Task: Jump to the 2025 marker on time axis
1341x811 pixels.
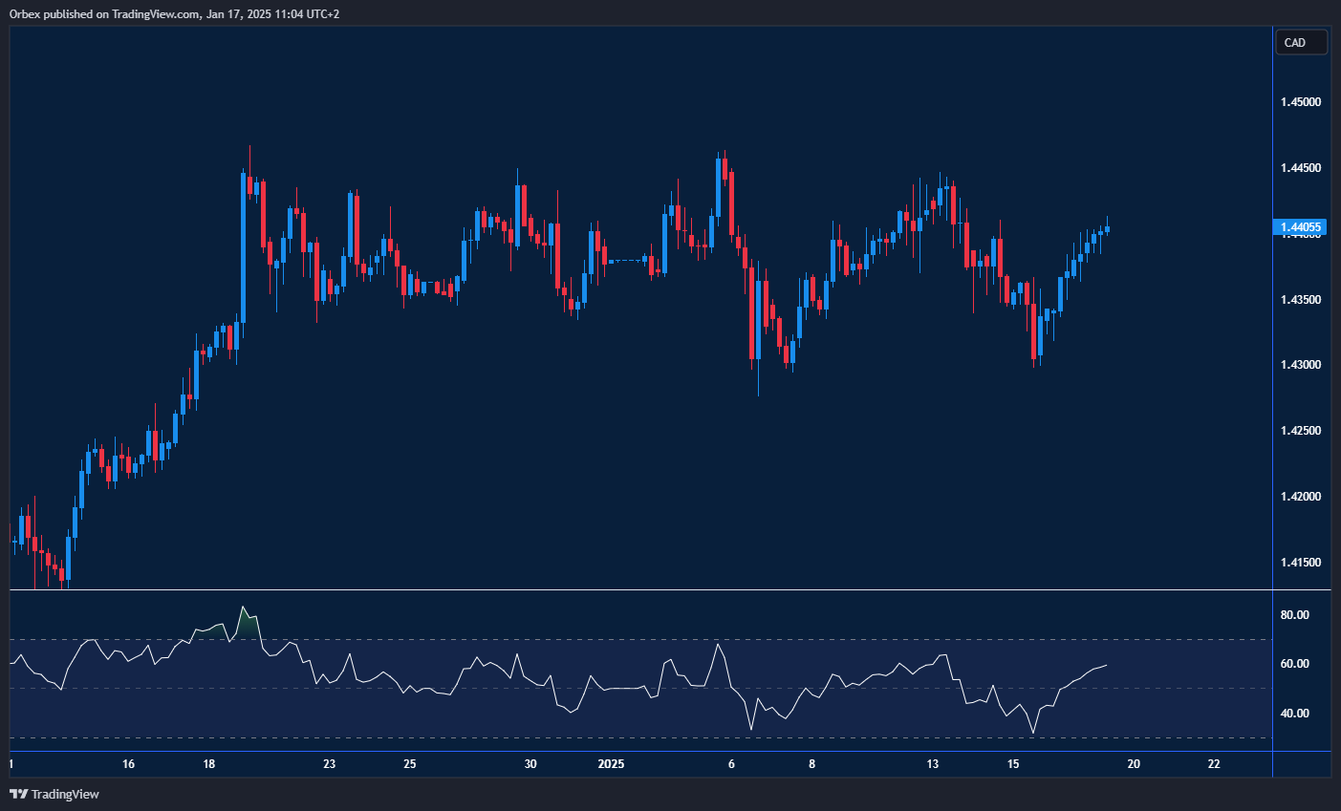Action: coord(611,764)
